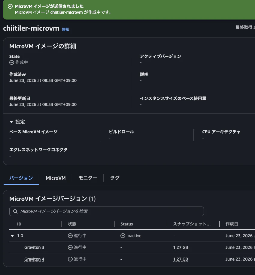Click the Graviton 3 進行中 status icon

pyautogui.click(x=70, y=247)
